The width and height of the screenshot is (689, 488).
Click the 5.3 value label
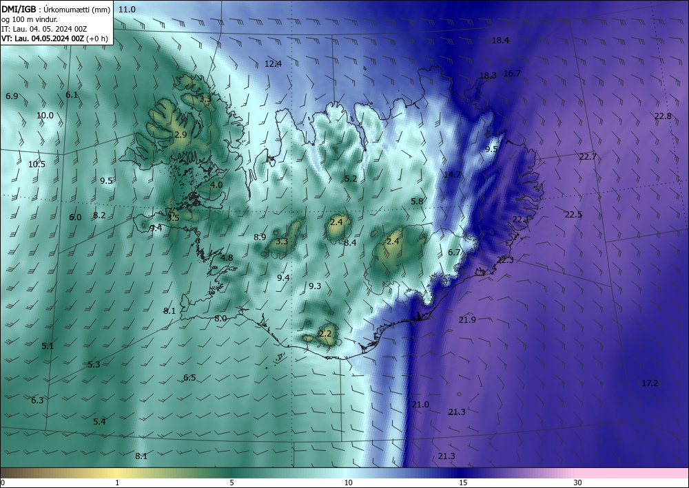click(x=94, y=364)
